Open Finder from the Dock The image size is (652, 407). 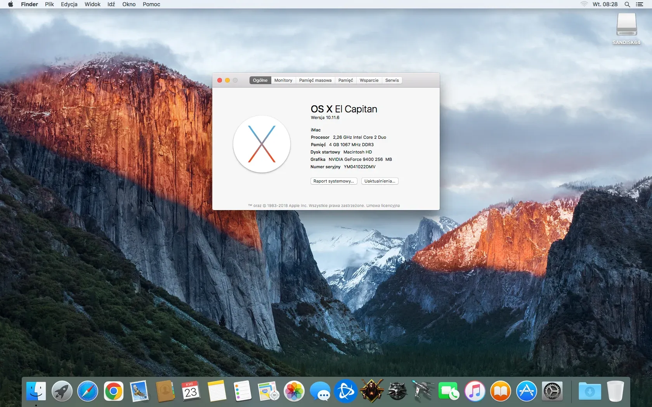[x=36, y=391]
